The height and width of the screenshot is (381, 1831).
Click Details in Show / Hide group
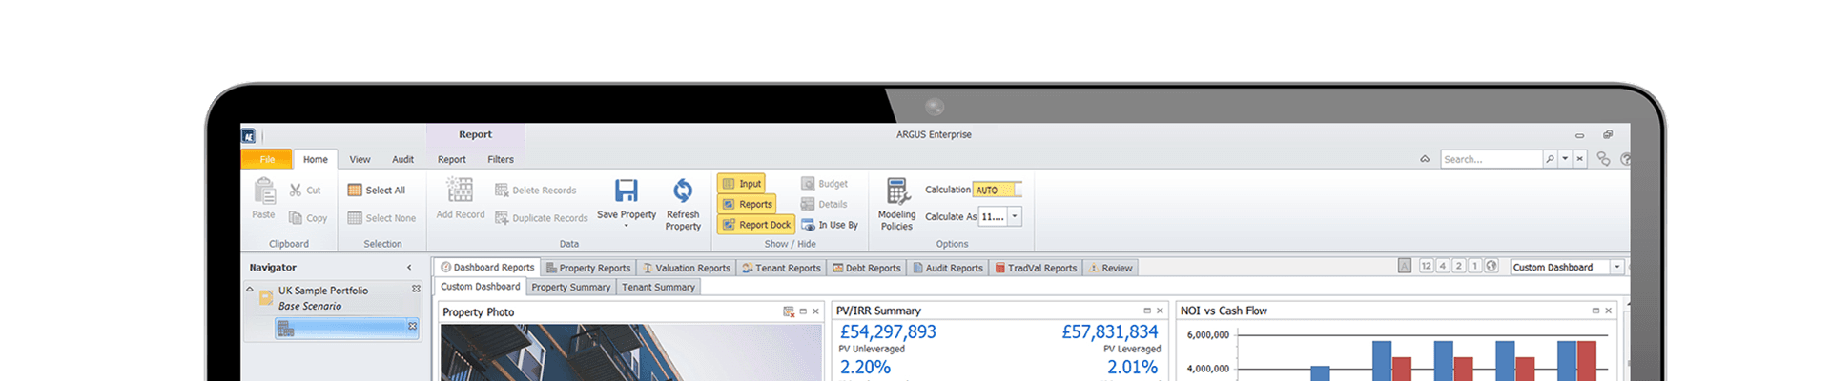824,204
